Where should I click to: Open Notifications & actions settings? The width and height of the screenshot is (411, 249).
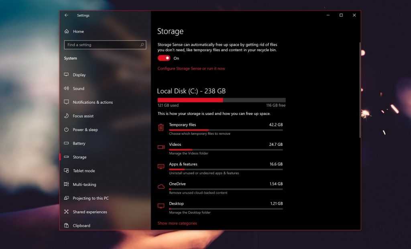click(x=93, y=102)
